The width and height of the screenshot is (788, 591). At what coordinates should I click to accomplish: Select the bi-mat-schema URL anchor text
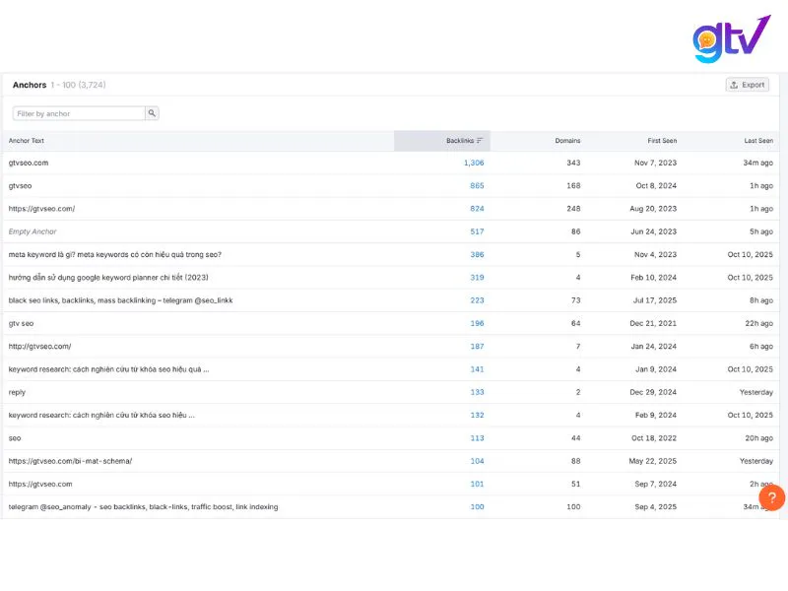tap(70, 461)
